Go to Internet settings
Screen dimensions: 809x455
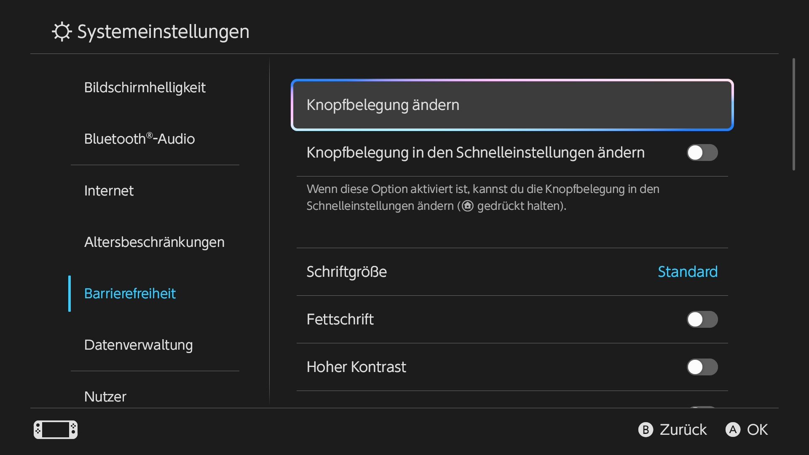point(109,191)
